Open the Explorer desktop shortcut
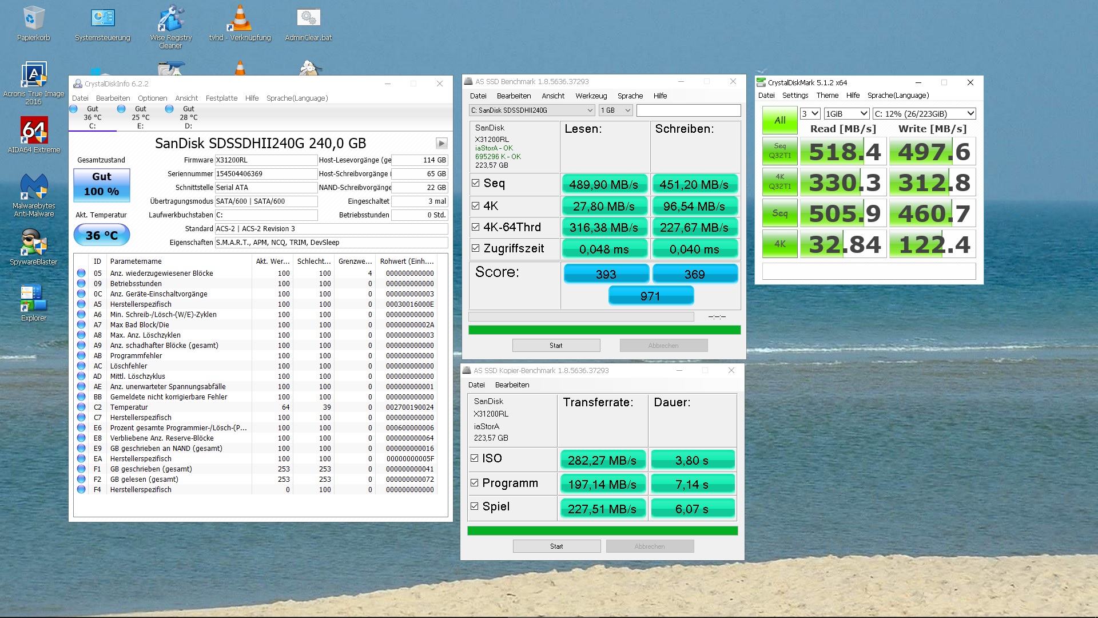Viewport: 1098px width, 618px height. click(x=34, y=303)
